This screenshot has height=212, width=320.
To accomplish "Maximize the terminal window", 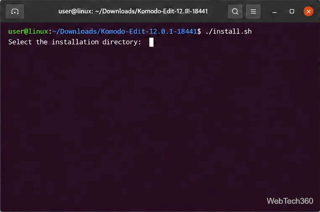I will coord(292,11).
